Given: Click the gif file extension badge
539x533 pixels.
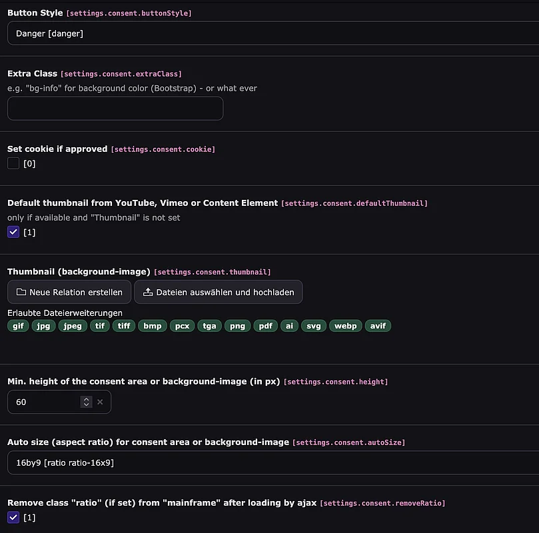Looking at the screenshot, I should (18, 326).
